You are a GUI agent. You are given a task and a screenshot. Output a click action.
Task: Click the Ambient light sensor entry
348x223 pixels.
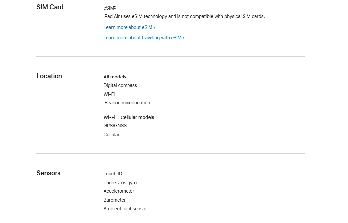click(125, 209)
